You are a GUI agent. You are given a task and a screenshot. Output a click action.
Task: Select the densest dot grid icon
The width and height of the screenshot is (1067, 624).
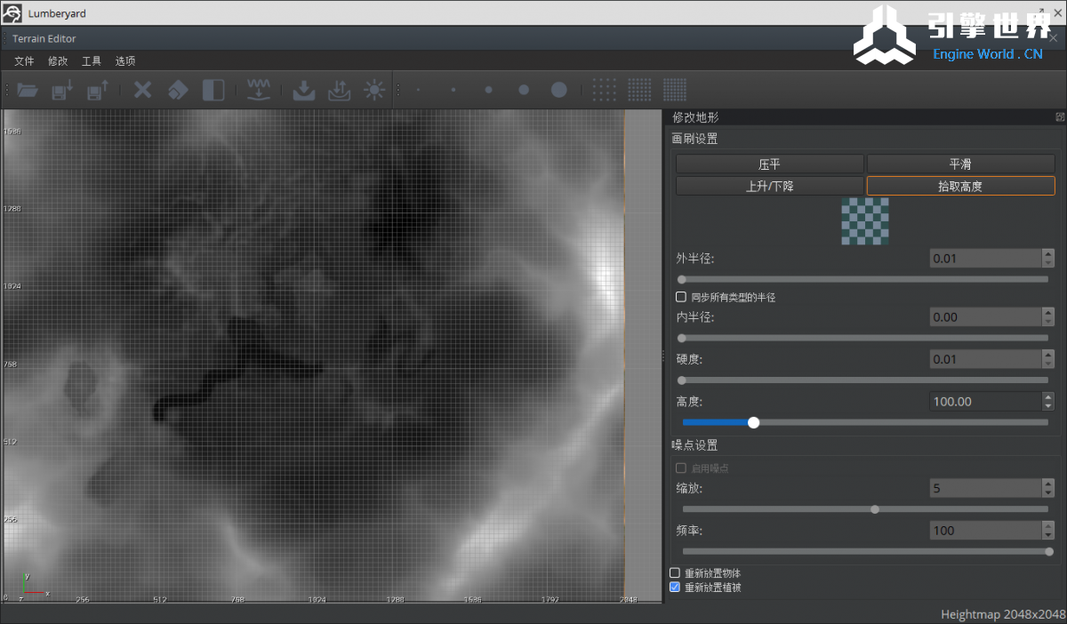(675, 90)
